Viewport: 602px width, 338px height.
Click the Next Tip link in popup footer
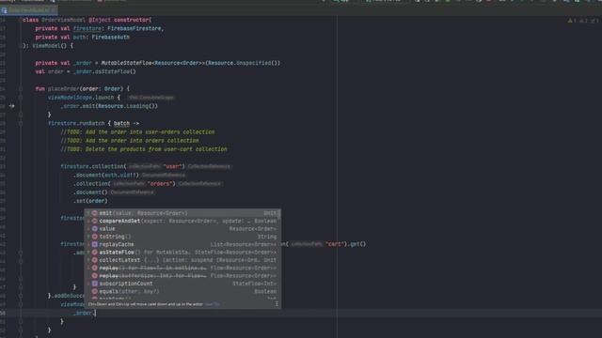click(213, 304)
